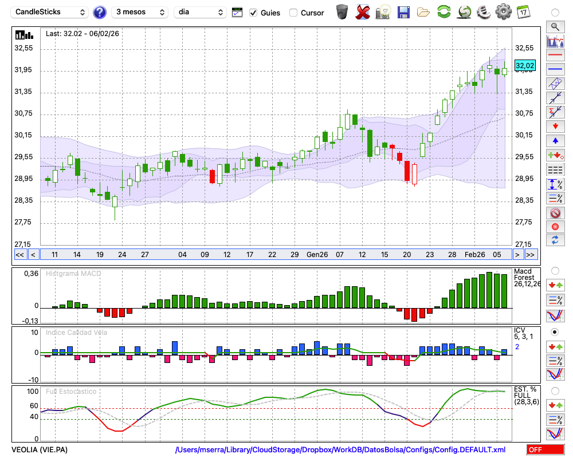Click the vertical measure percent tool
The height and width of the screenshot is (458, 573).
555,184
